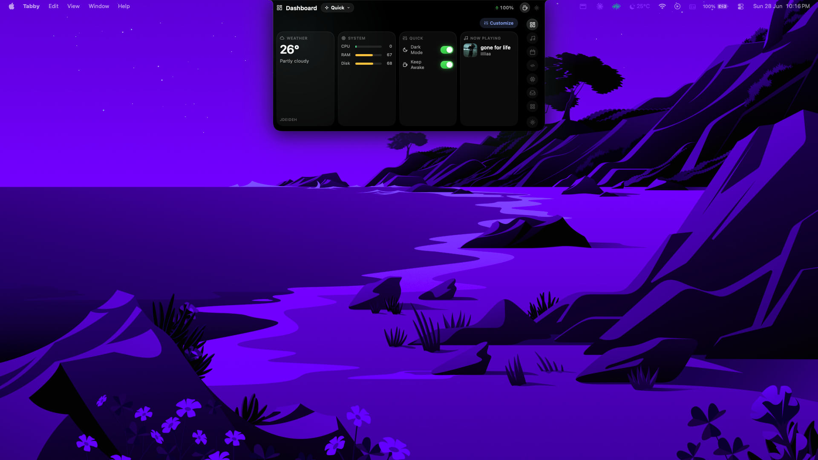Open the music note sidebar tab
818x460 pixels.
tap(533, 38)
